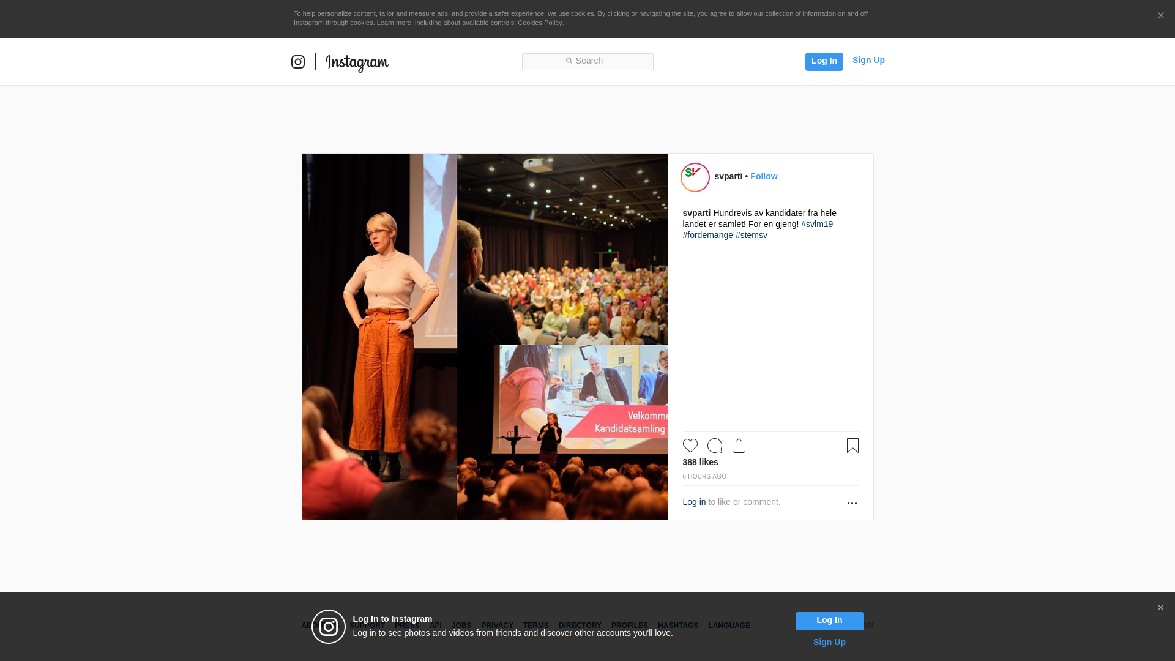
Task: Focus the Search input field
Action: 587,62
